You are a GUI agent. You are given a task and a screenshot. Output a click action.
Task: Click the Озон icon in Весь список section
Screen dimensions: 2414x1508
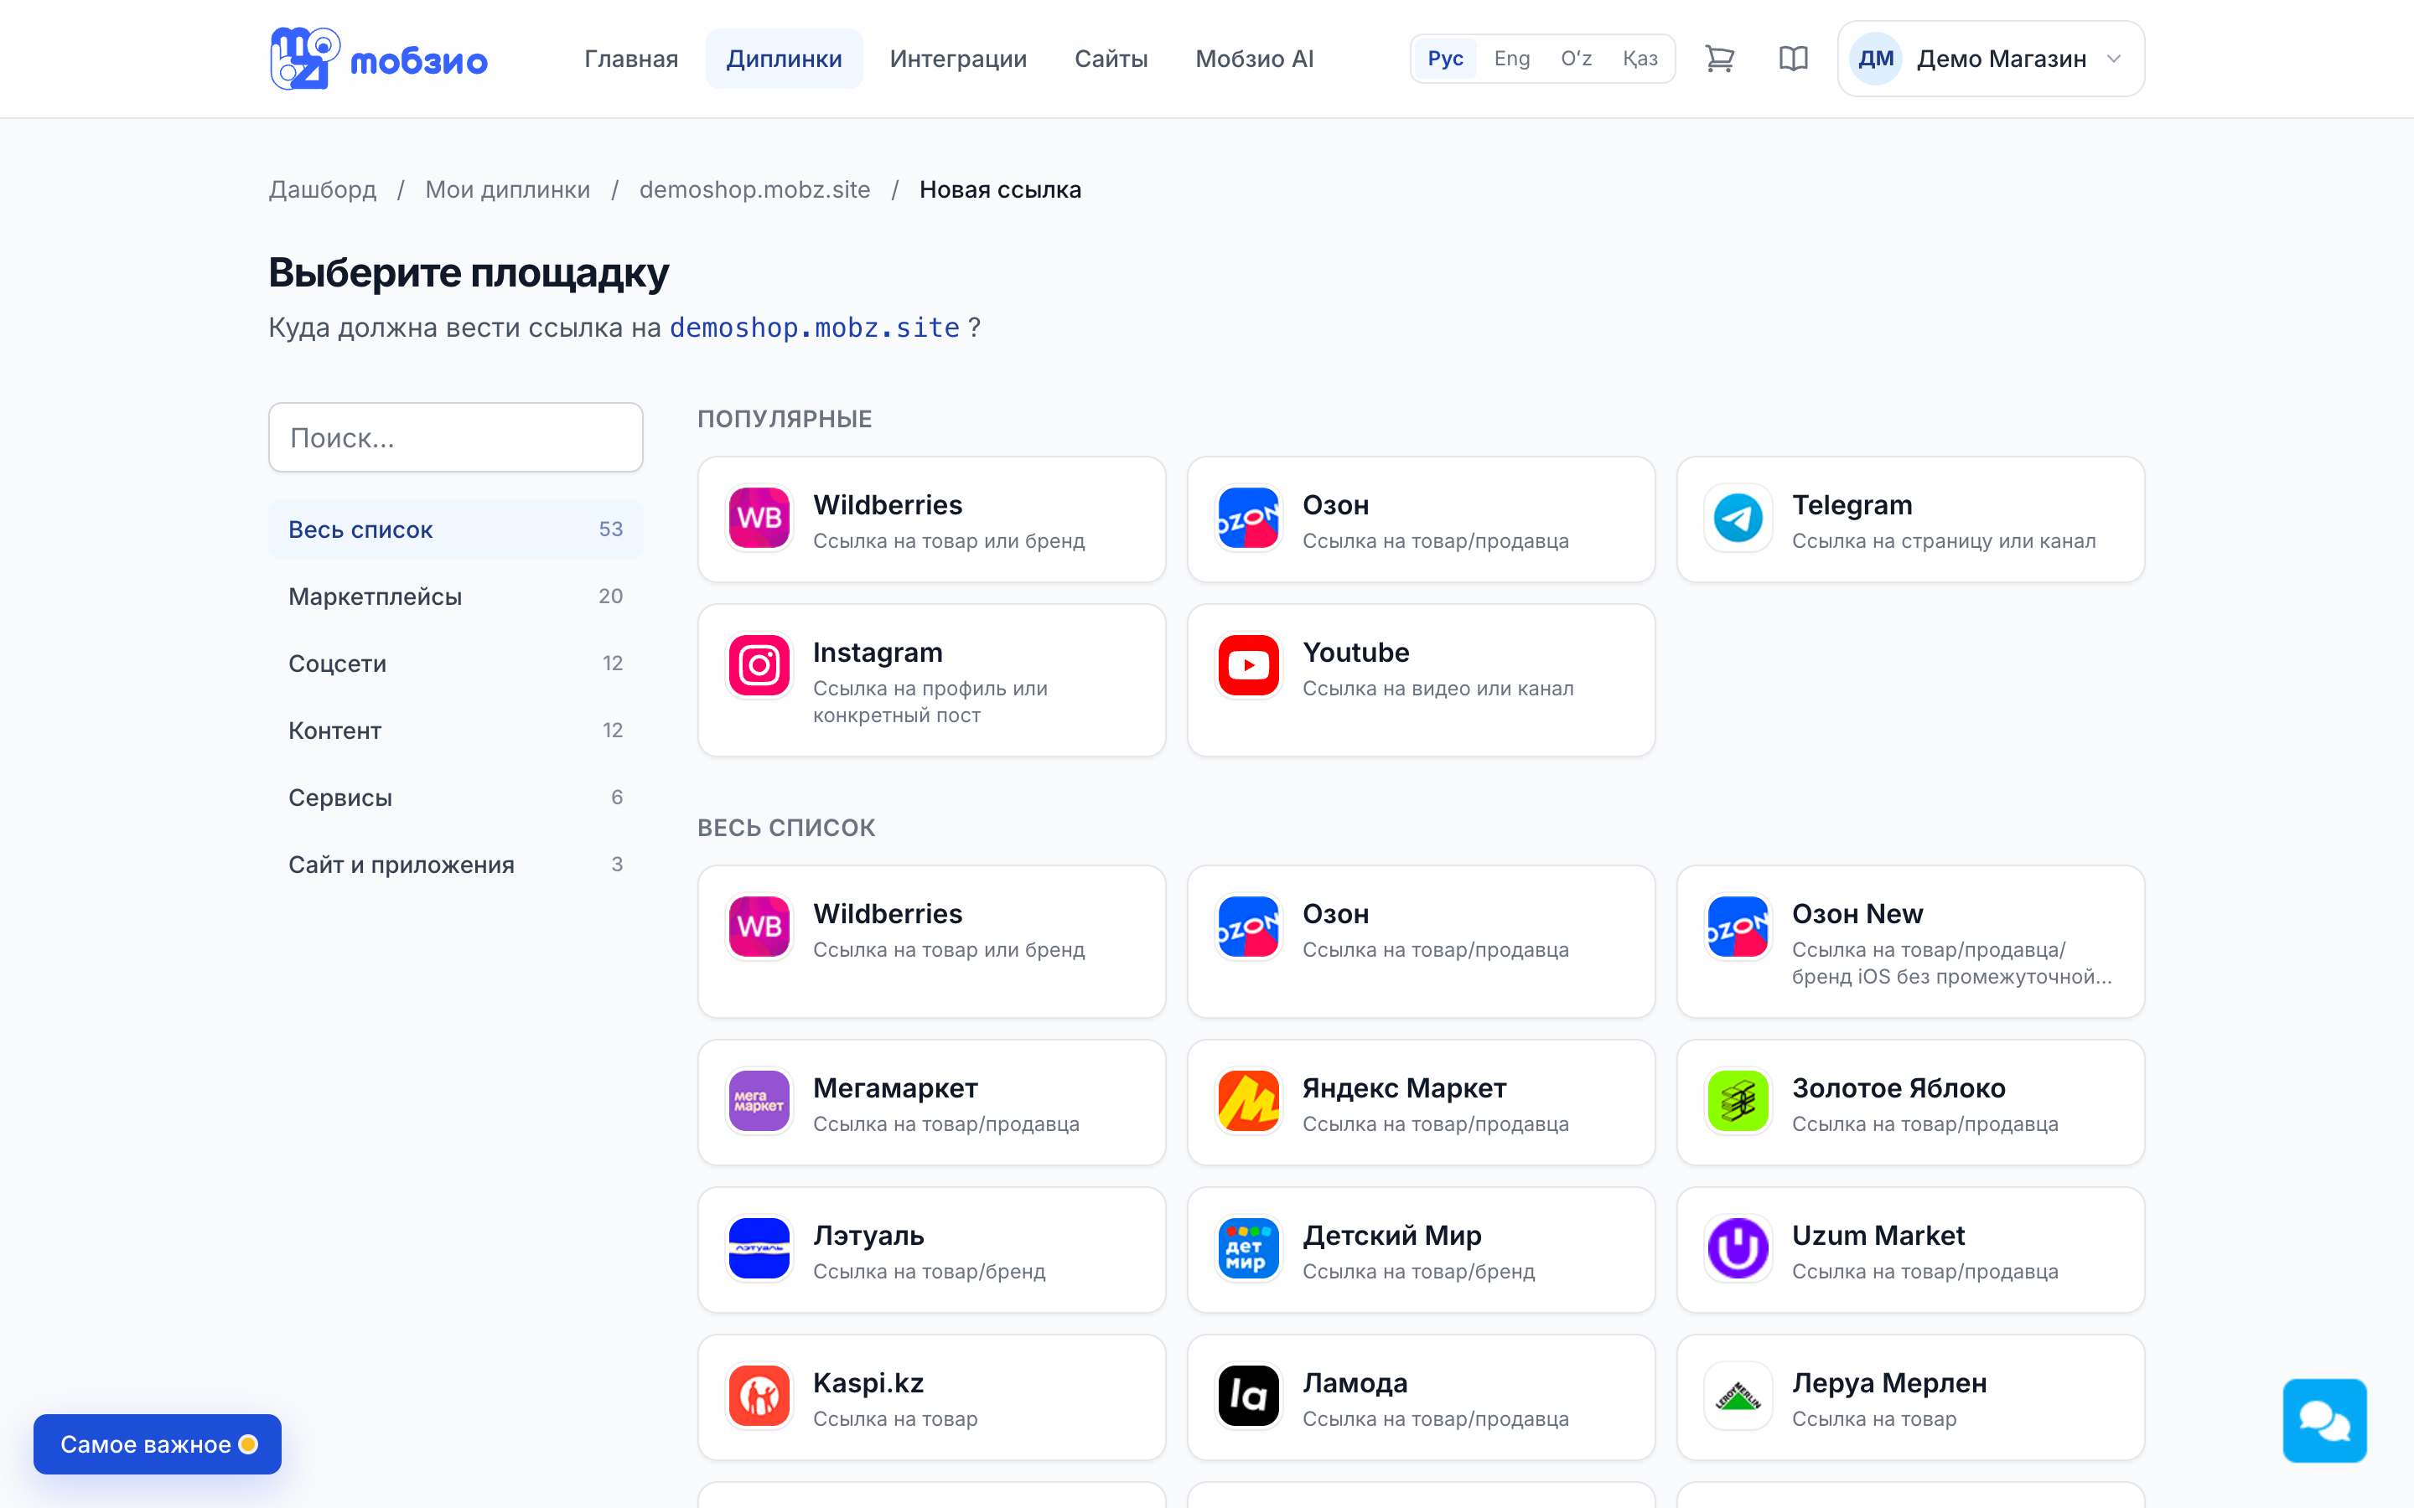[1248, 927]
